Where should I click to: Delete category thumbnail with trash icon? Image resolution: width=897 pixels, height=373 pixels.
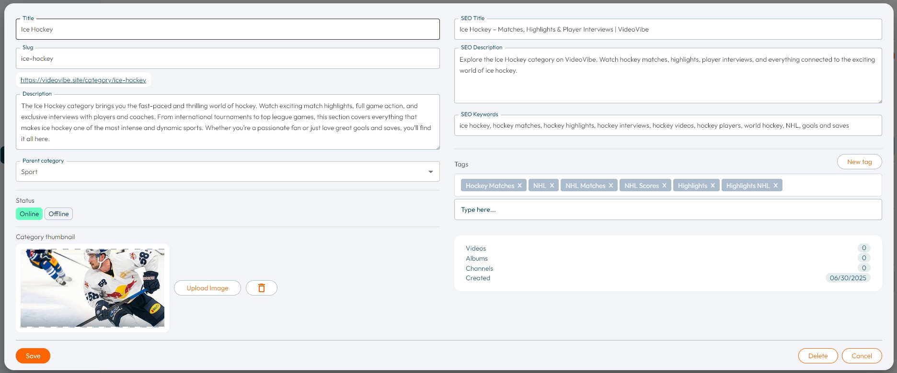(262, 288)
